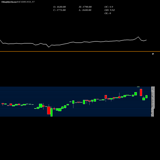Select the open value O: 1630.00
160x160 pixels.
pyautogui.click(x=60, y=7)
